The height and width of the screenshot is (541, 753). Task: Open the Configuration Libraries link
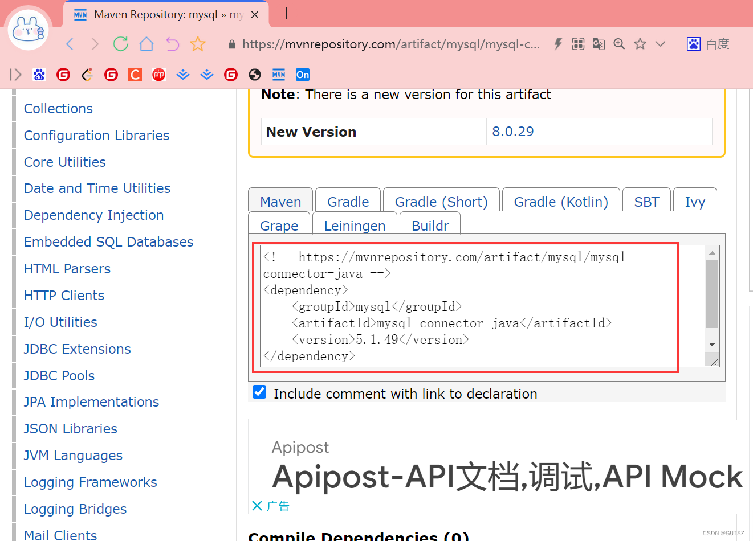[x=96, y=136]
